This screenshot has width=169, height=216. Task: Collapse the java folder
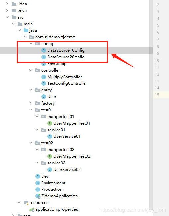[x=19, y=30]
